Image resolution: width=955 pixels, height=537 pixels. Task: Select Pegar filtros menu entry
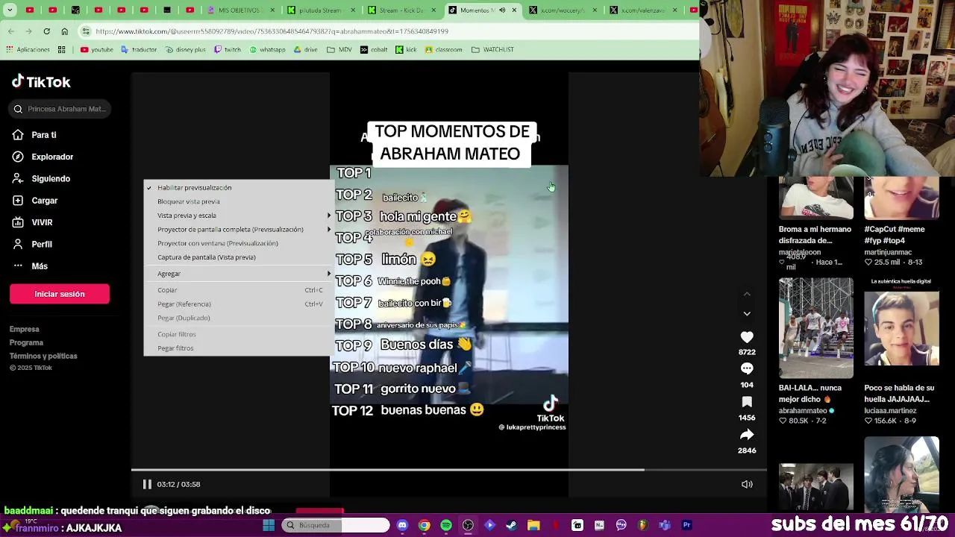[x=237, y=348]
